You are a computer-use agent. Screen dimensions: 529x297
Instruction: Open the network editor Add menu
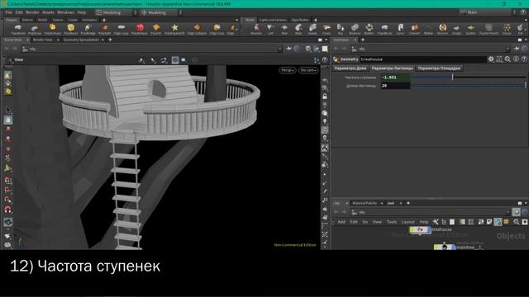pyautogui.click(x=341, y=222)
